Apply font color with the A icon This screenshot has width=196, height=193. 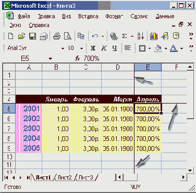coord(174,48)
